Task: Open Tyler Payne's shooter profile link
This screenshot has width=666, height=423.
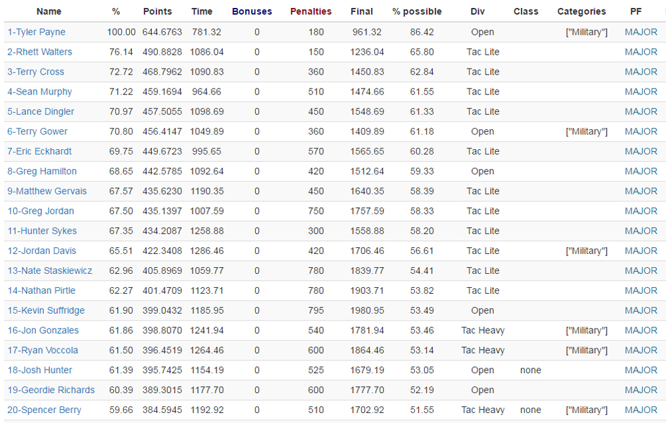Action: pyautogui.click(x=37, y=32)
